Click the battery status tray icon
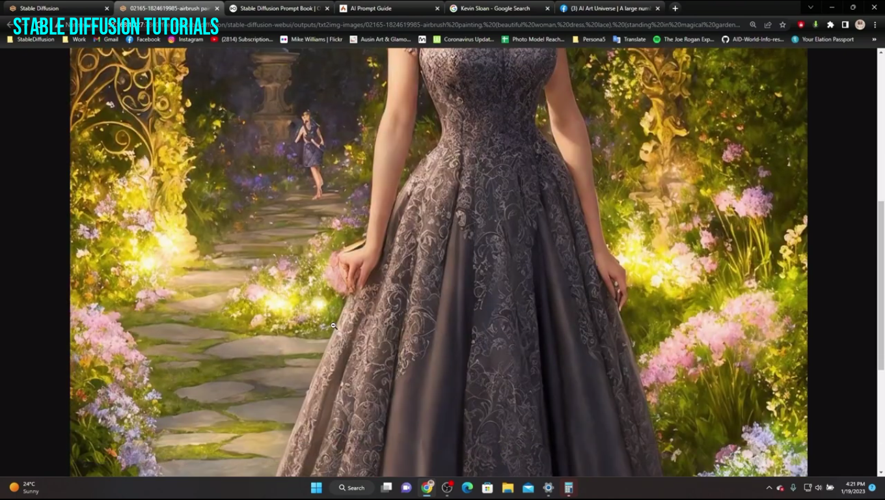 tap(829, 488)
